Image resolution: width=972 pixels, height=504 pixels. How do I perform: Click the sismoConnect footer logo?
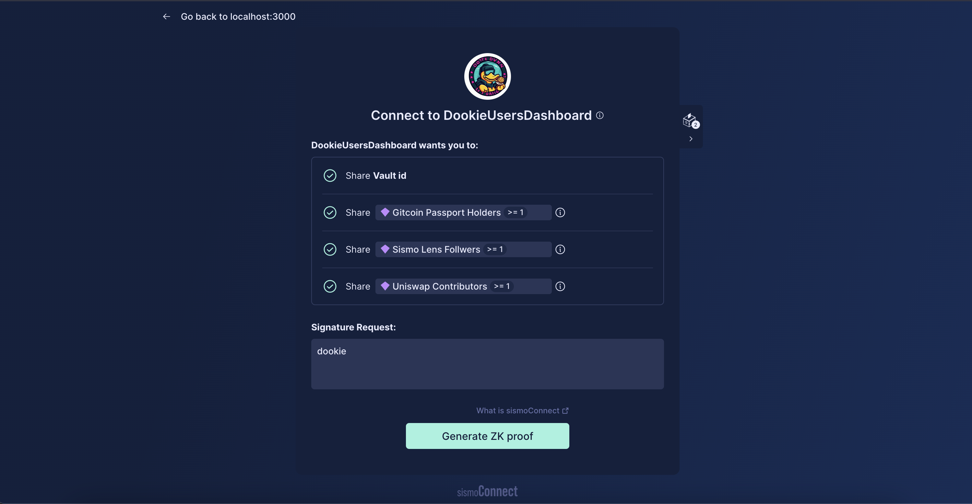(487, 491)
